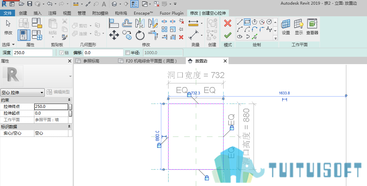
Task: Switch to the 参照标高 view tab
Action: pyautogui.click(x=91, y=61)
